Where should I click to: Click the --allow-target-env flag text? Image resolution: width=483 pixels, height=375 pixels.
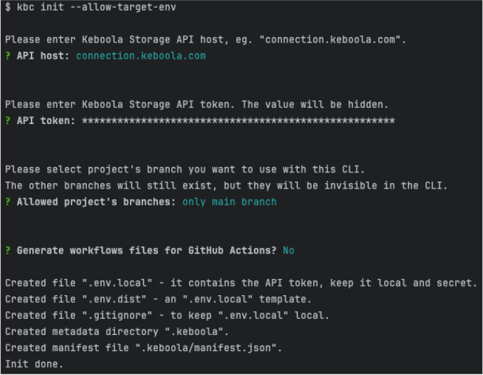tap(124, 7)
